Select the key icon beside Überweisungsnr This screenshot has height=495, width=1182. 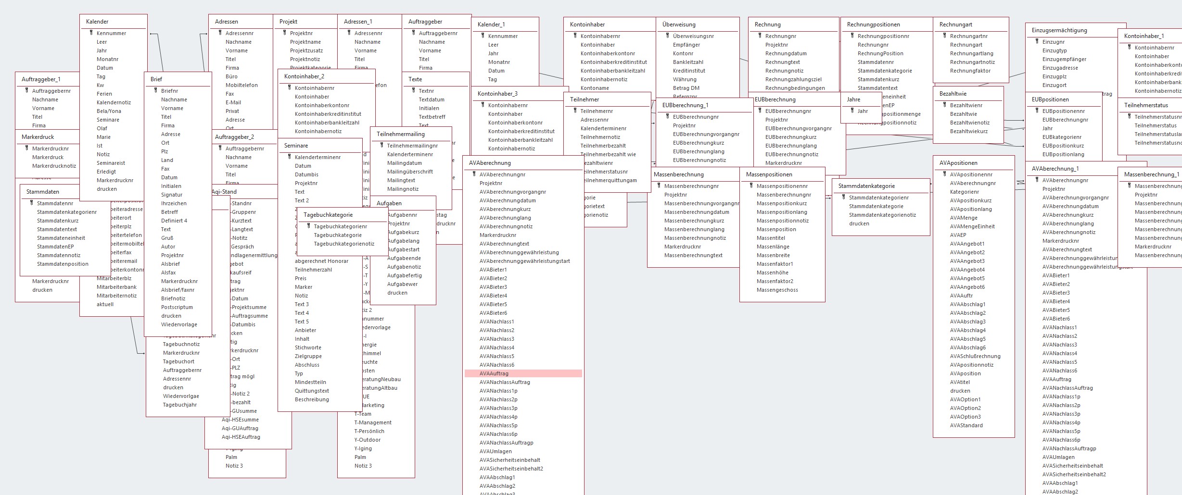667,36
